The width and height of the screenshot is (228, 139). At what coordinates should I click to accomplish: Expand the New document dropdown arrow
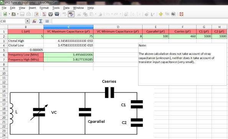[x=9, y=14]
